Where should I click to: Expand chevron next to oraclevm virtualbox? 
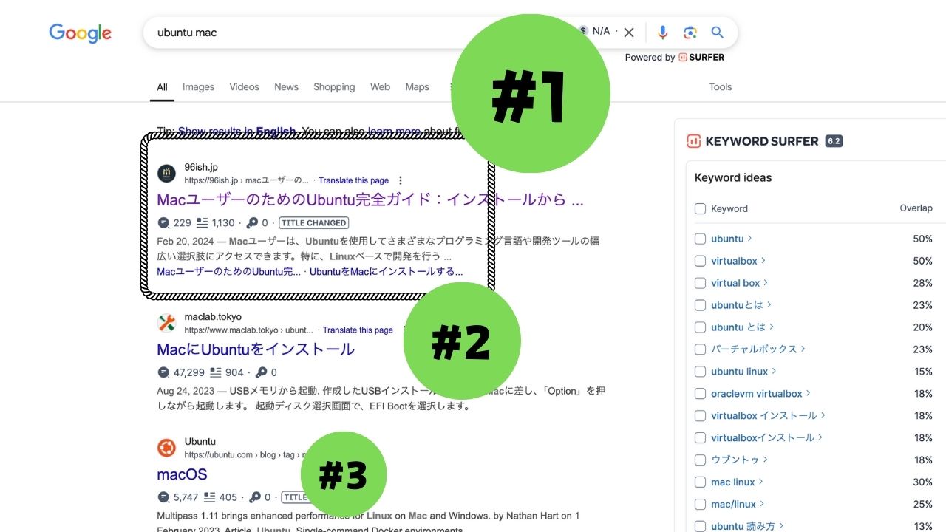(808, 394)
